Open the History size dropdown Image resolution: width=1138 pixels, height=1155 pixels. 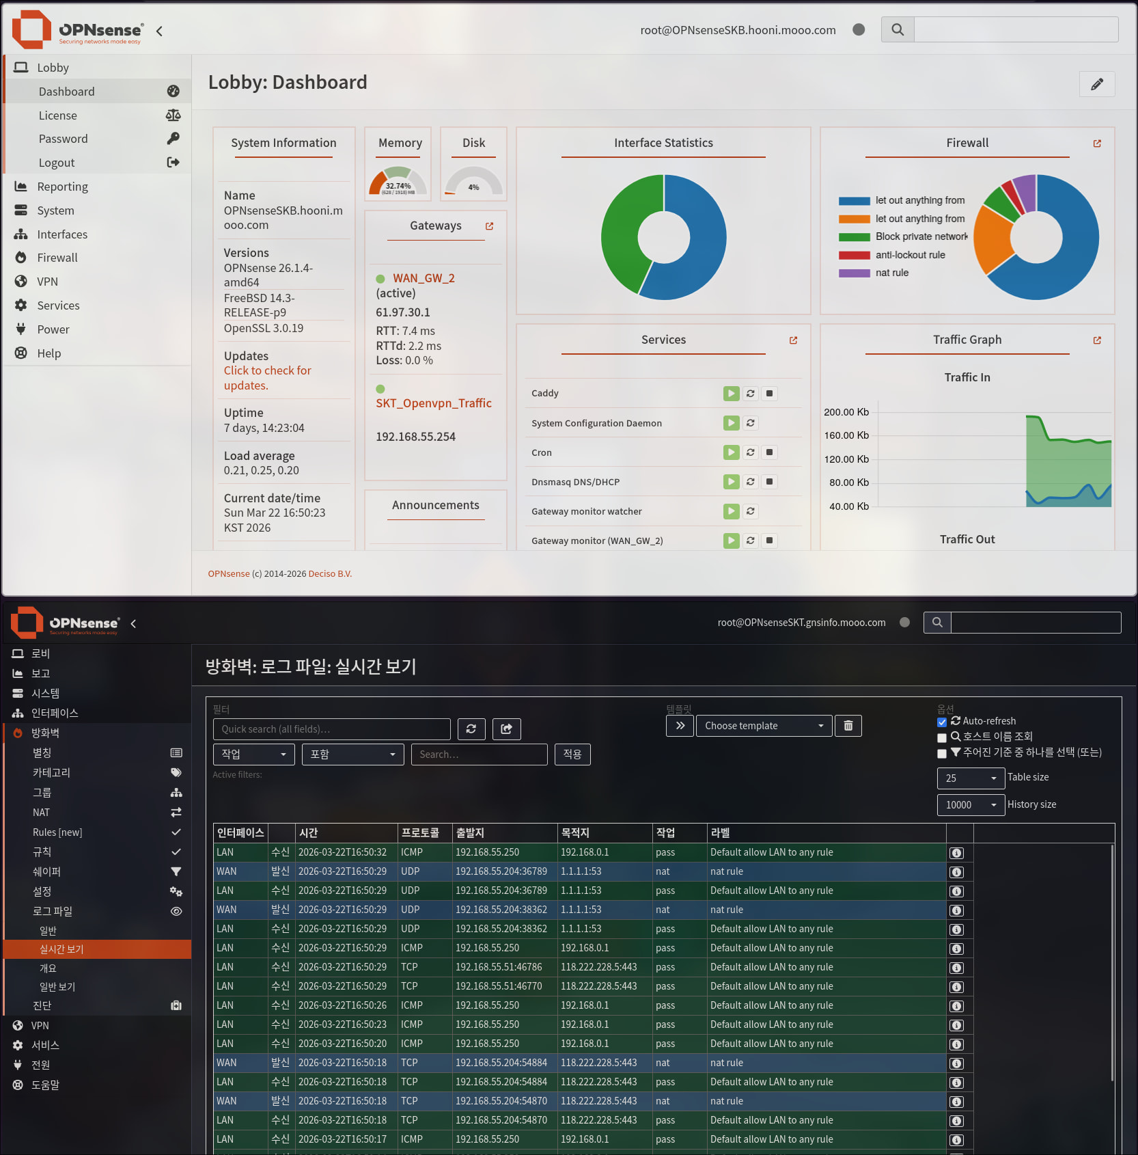click(971, 805)
